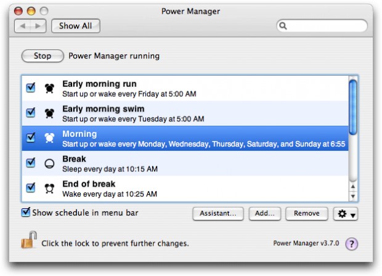Screen dimensions: 382x276
Task: Disable the Early morning run event checkbox
Action: [31, 87]
